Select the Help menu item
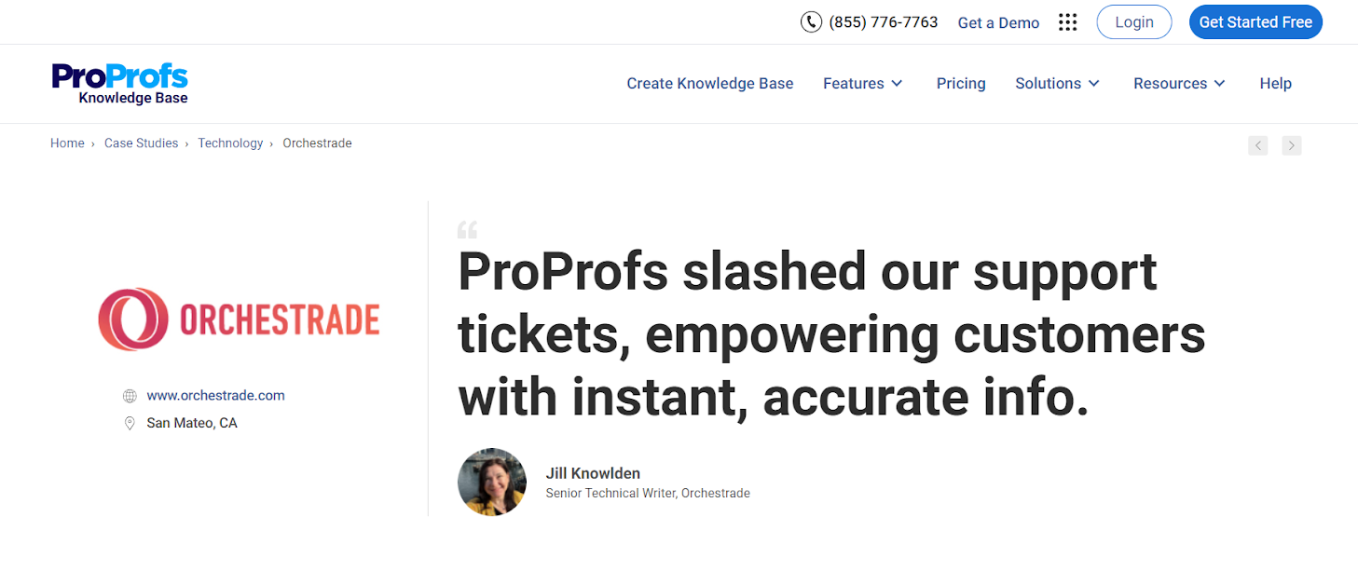This screenshot has height=571, width=1358. click(1275, 83)
